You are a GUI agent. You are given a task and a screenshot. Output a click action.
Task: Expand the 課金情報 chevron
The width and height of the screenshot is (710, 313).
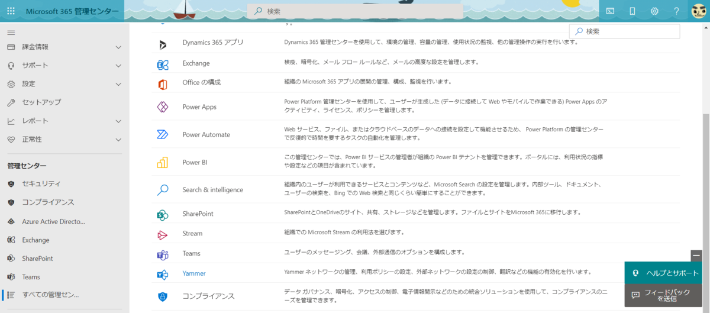pyautogui.click(x=118, y=47)
